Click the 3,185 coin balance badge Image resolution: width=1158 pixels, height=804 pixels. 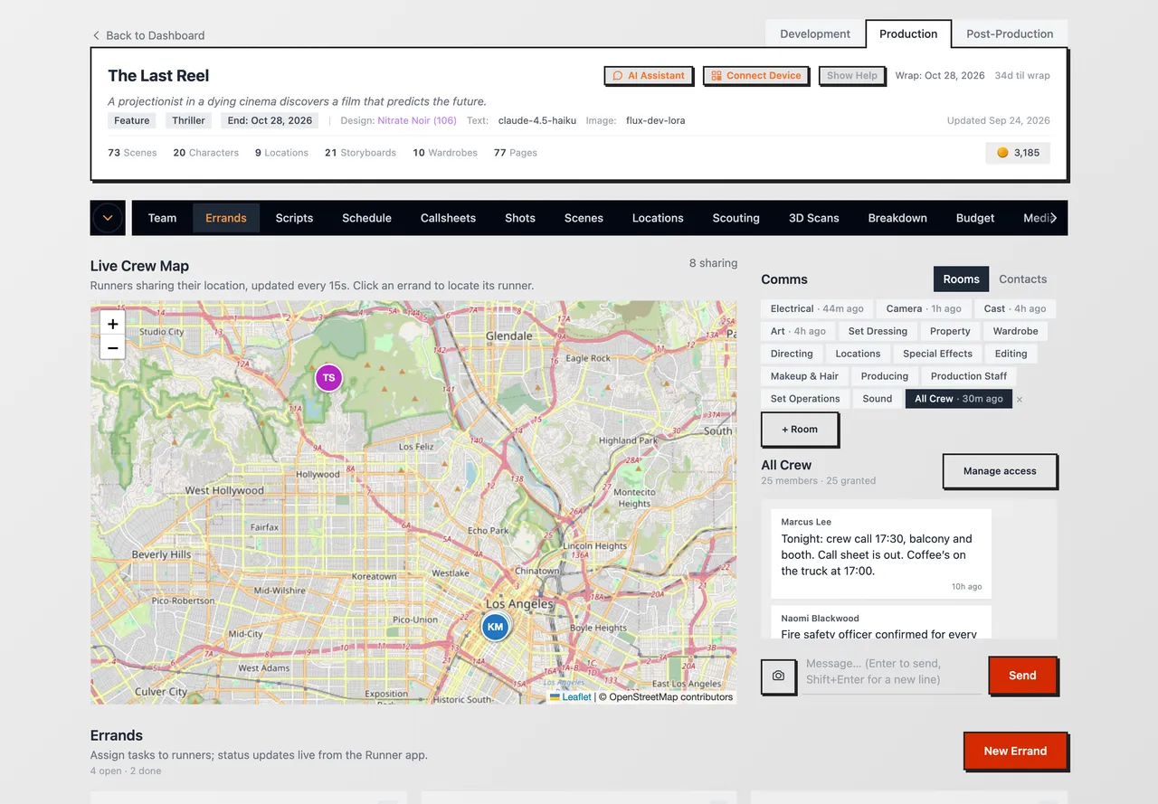coord(1018,153)
